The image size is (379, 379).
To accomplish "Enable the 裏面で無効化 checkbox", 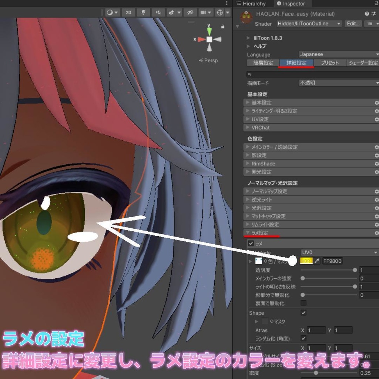I will pyautogui.click(x=303, y=303).
